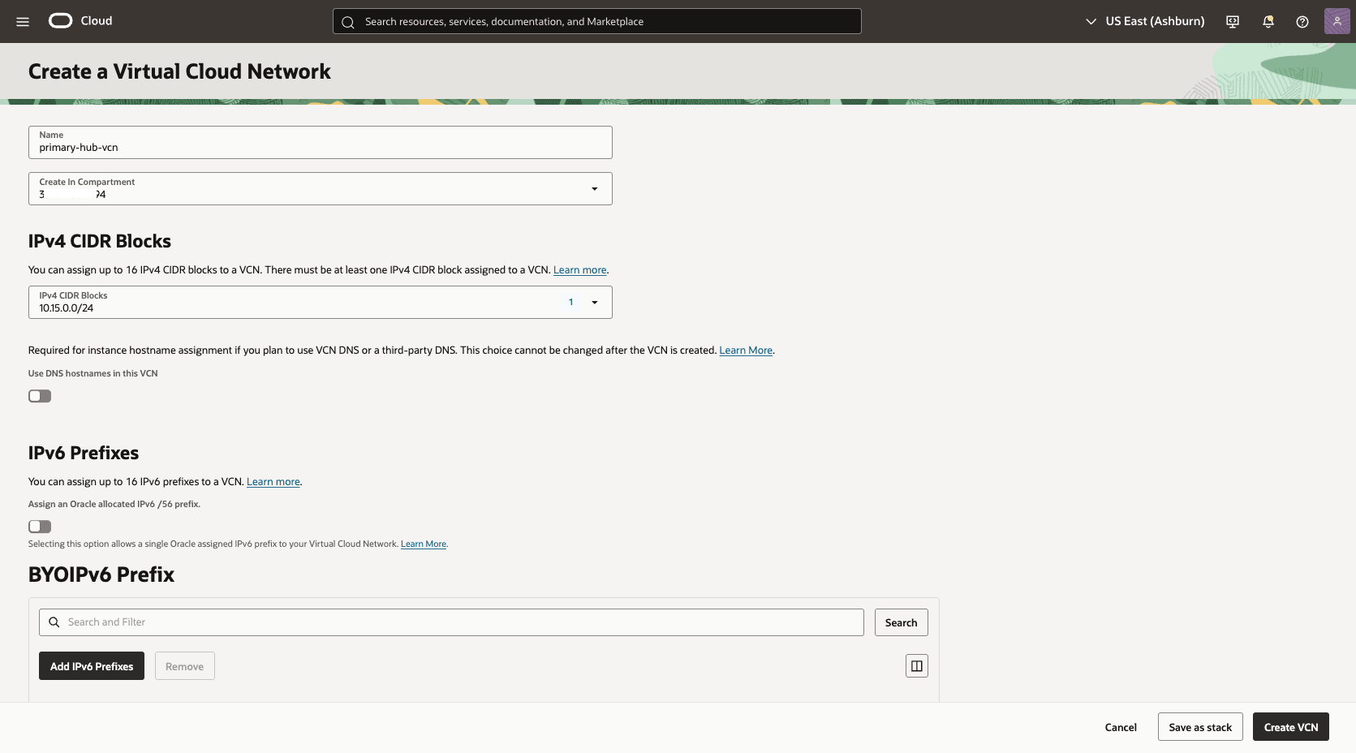Open Learn More link about VCN DNS
The image size is (1356, 753).
pyautogui.click(x=745, y=350)
